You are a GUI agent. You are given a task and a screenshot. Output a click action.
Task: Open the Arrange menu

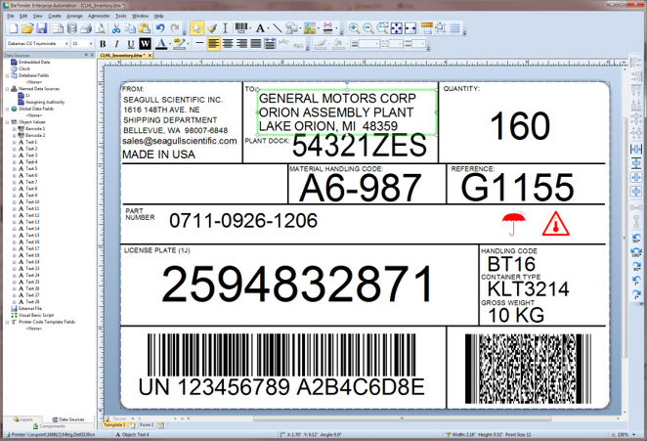pos(74,16)
